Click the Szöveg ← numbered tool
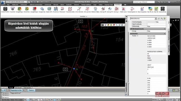 (x=117, y=10)
